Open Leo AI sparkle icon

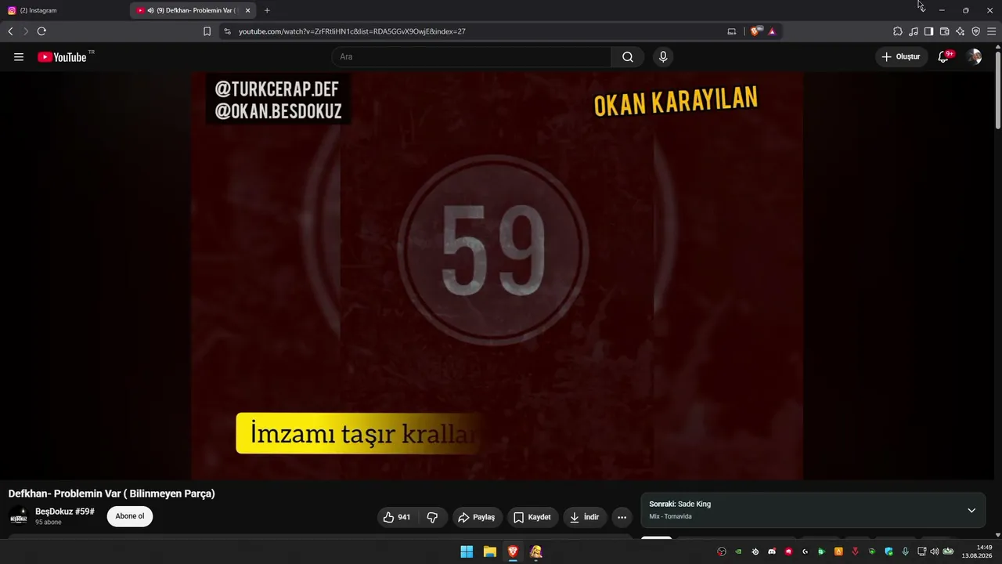960,31
